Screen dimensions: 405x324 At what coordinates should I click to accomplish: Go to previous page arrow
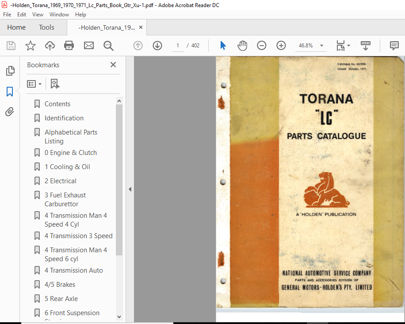138,46
